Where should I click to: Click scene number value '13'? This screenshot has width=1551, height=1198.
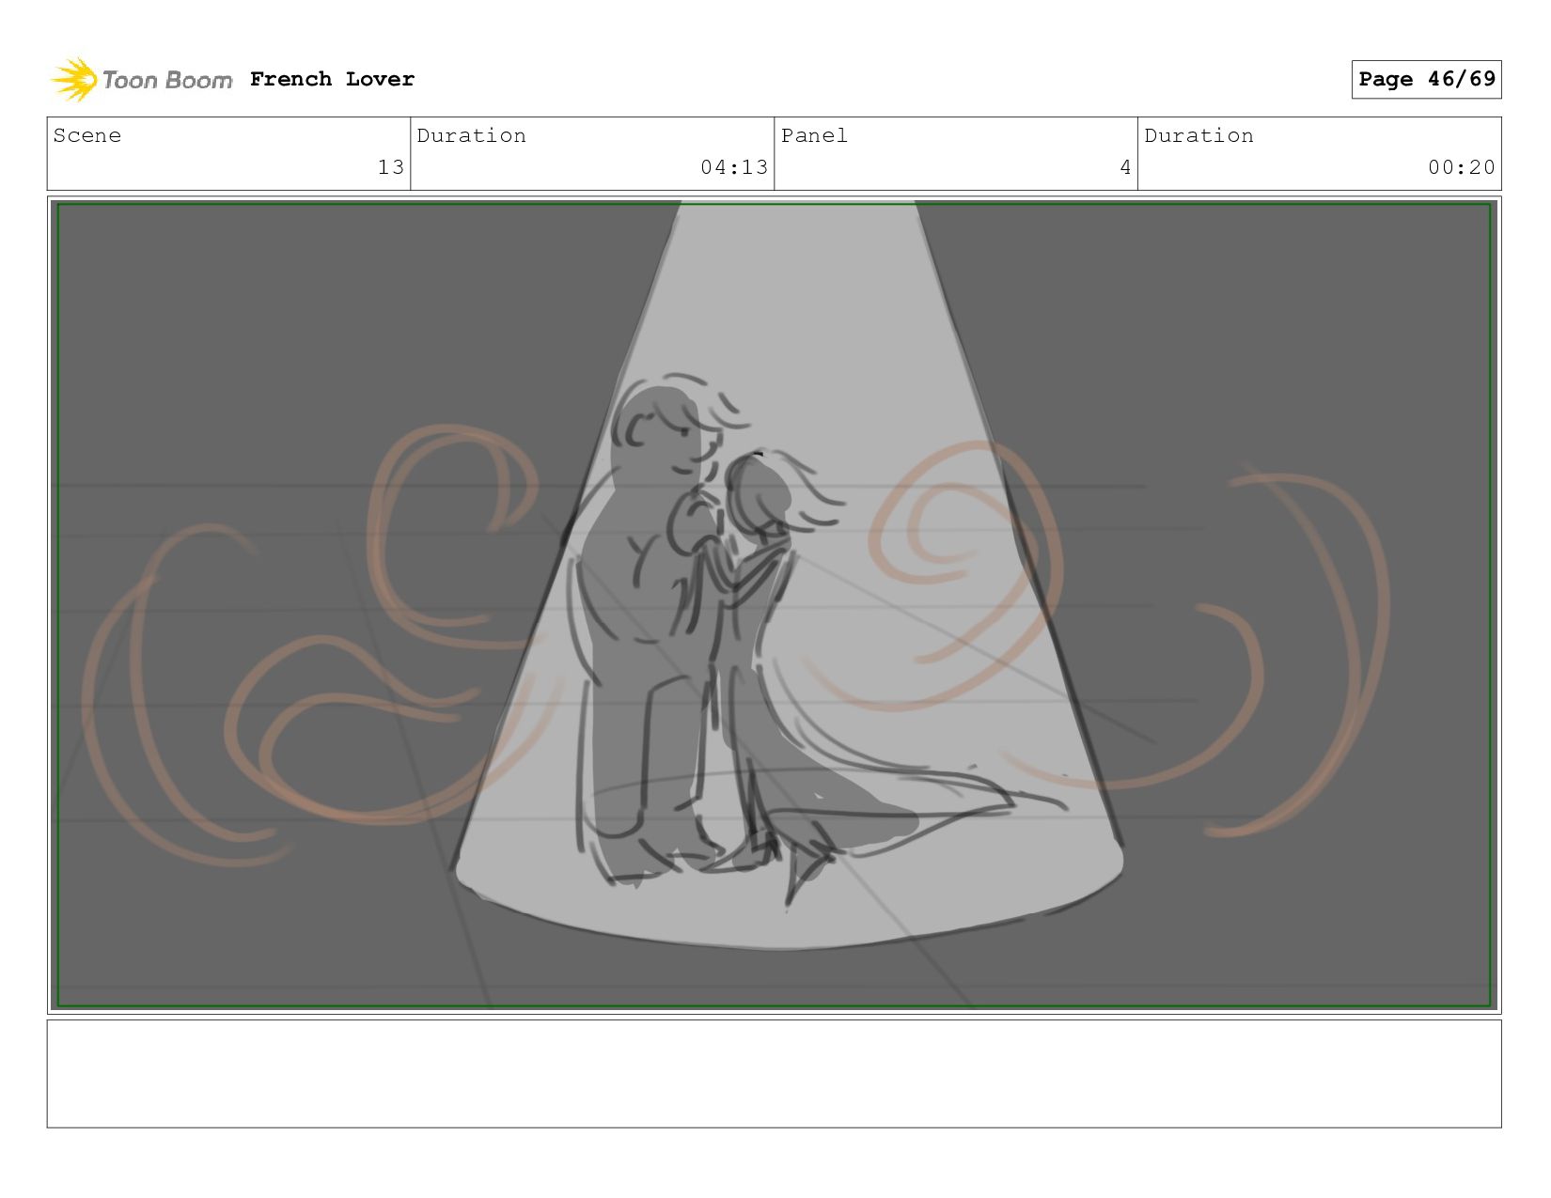click(x=391, y=167)
